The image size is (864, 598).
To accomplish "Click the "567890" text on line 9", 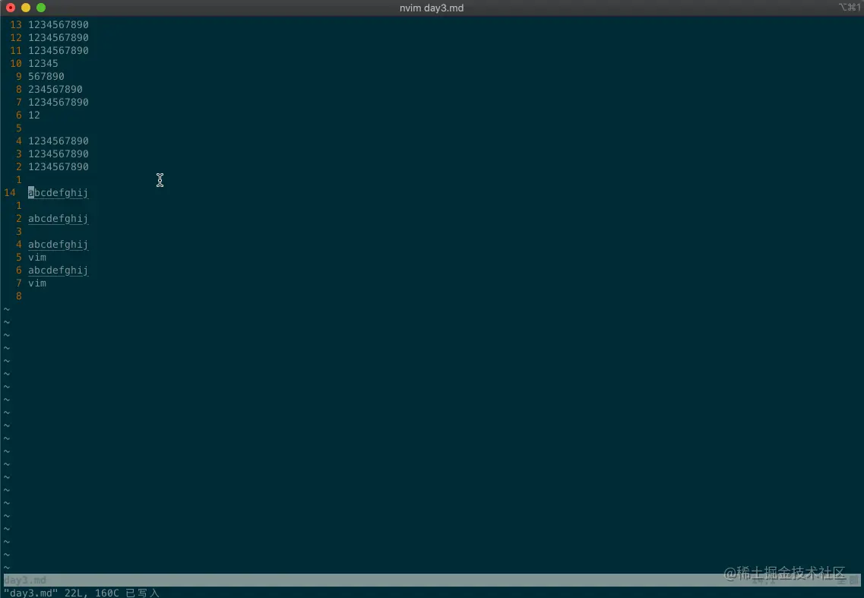I will 46,76.
